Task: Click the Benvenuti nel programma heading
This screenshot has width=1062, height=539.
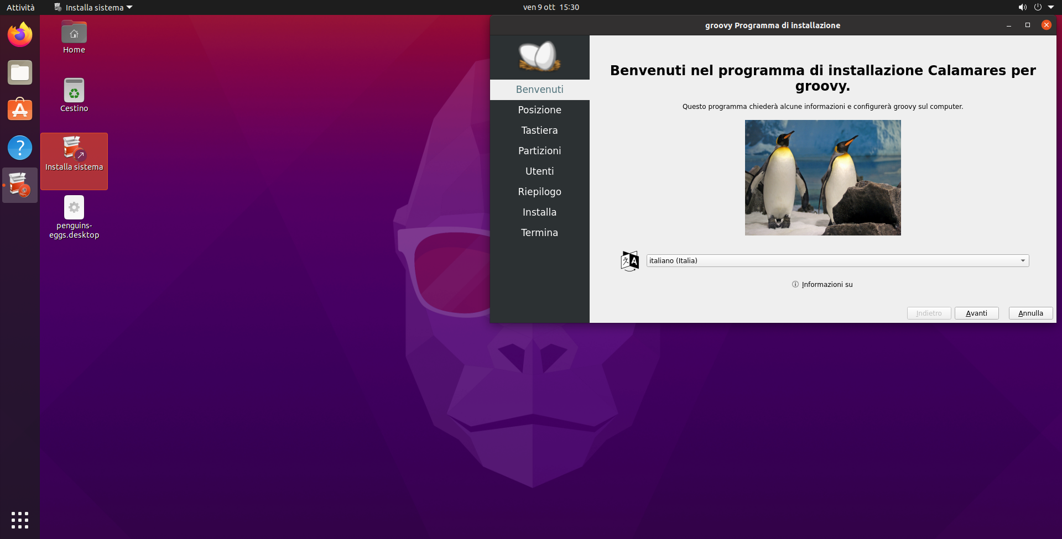Action: pyautogui.click(x=822, y=78)
